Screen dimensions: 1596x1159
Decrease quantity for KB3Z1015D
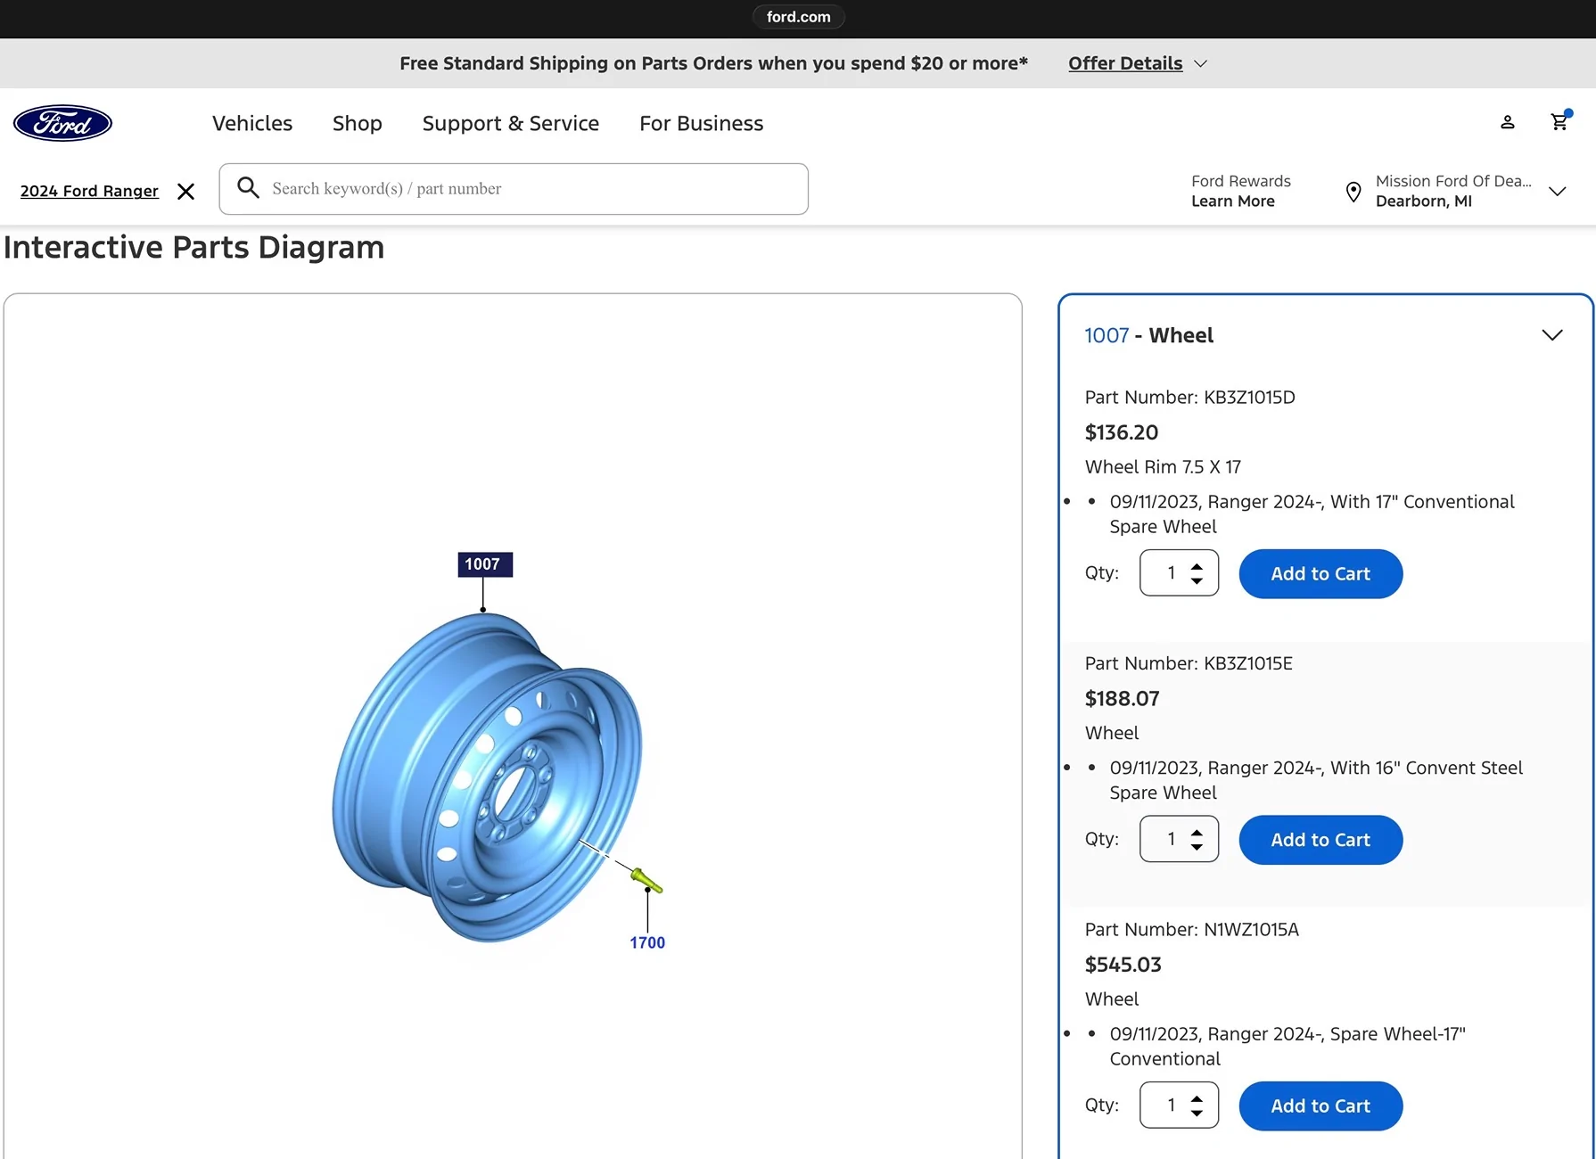click(x=1197, y=581)
